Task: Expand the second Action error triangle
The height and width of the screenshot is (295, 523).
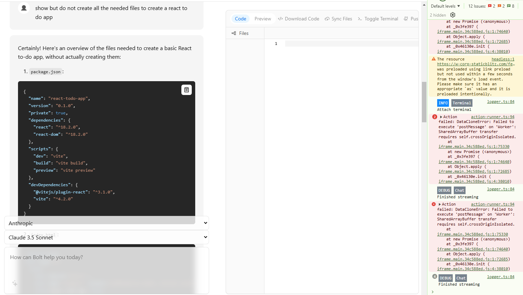Action: pyautogui.click(x=440, y=204)
